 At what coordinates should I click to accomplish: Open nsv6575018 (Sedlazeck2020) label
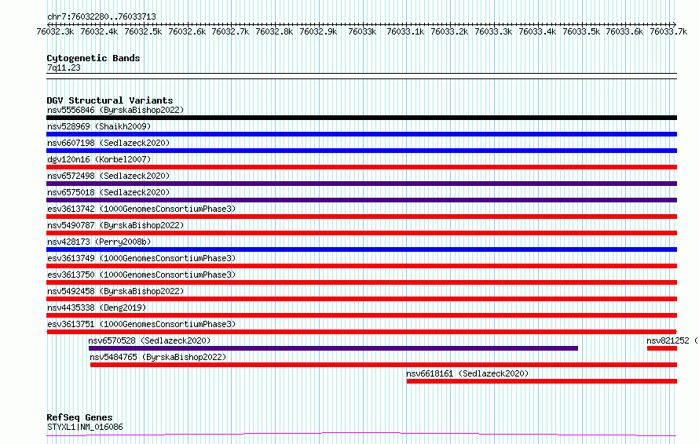108,192
